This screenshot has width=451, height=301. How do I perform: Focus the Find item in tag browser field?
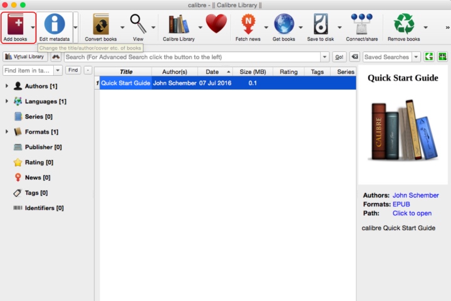[x=28, y=70]
